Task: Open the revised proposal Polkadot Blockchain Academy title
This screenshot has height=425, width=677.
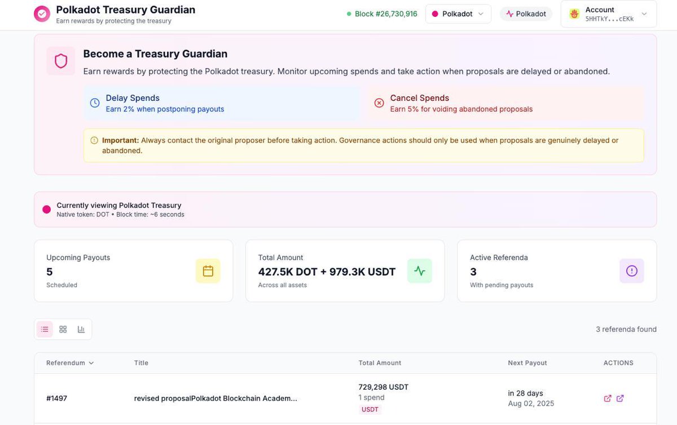Action: tap(216, 399)
